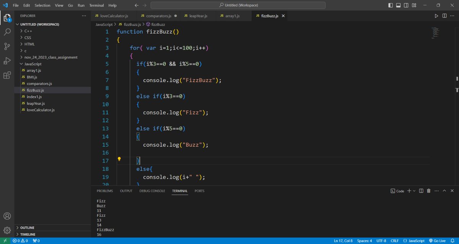The height and width of the screenshot is (244, 459).
Task: Open the Terminal menu
Action: [x=96, y=5]
